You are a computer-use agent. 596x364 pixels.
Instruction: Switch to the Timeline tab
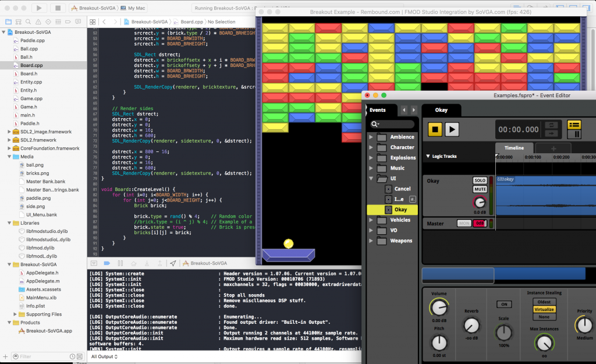514,148
